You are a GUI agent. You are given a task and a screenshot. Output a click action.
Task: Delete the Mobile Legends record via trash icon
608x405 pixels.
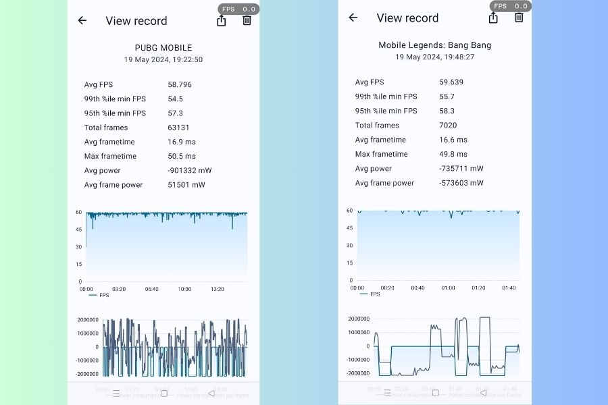(519, 18)
